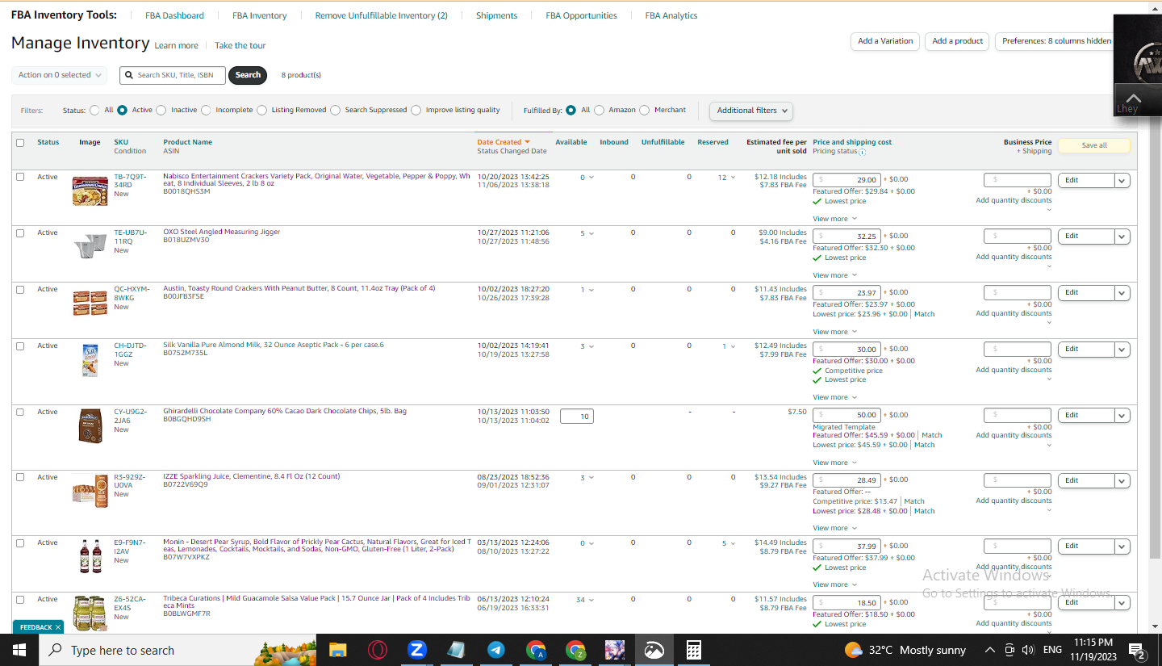1162x666 pixels.
Task: Open the Edit dropdown arrow for the Nabisco row
Action: coord(1122,180)
